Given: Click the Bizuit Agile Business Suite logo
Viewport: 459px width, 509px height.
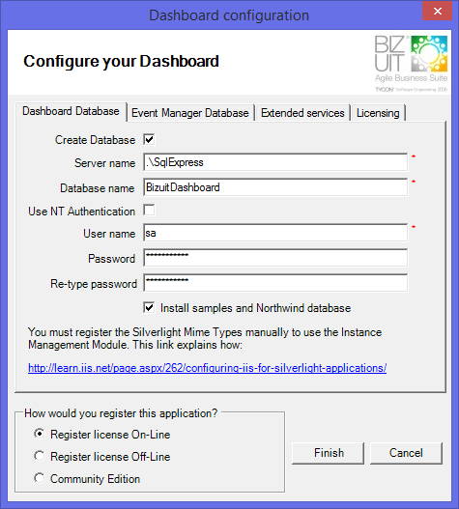Looking at the screenshot, I should pyautogui.click(x=412, y=64).
